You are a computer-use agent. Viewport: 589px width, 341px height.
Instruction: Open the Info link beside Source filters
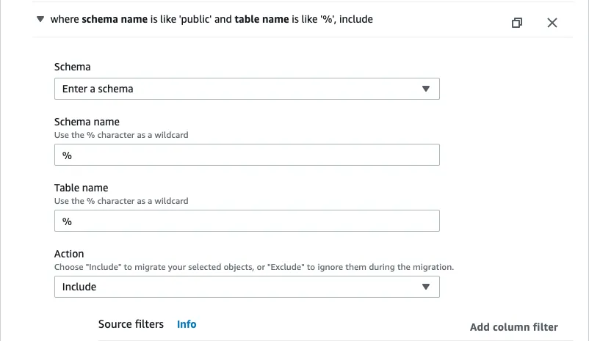coord(187,324)
